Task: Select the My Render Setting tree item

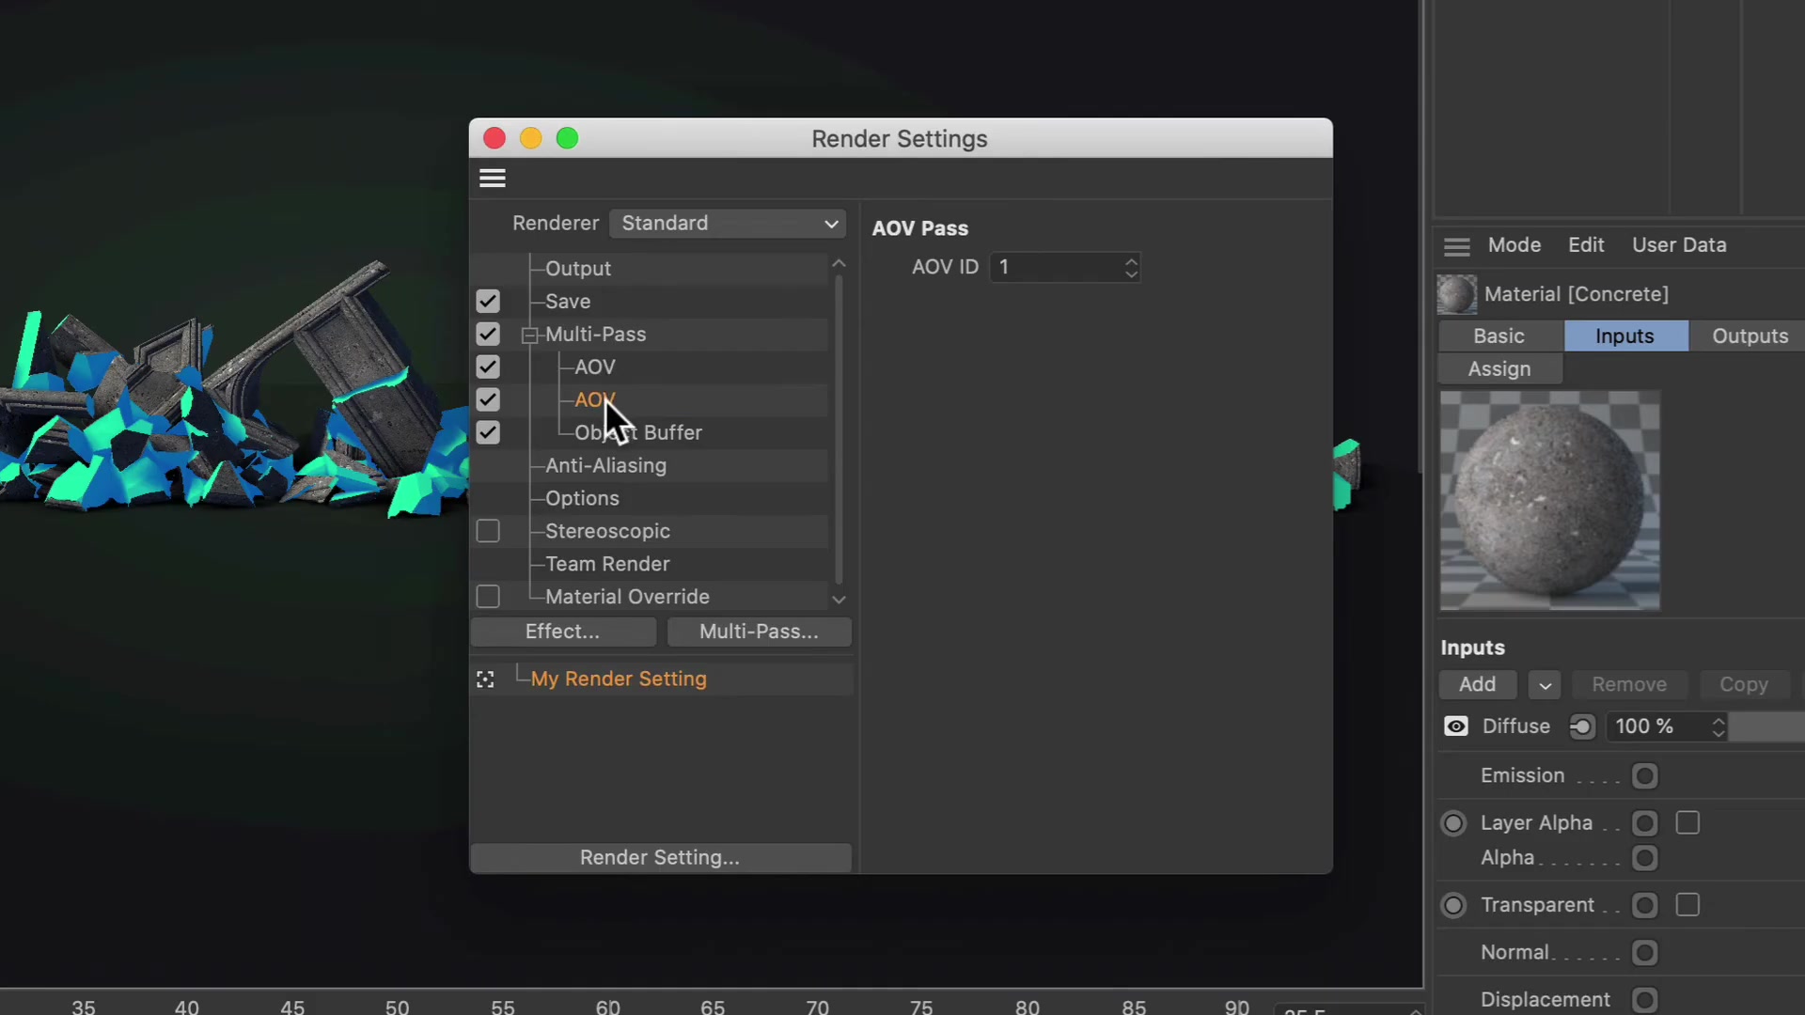Action: (619, 679)
